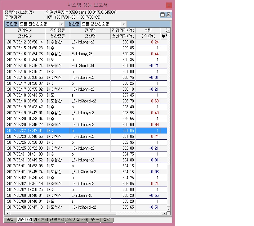
Task: Open the 수익손실거래 tab
Action: click(x=76, y=220)
